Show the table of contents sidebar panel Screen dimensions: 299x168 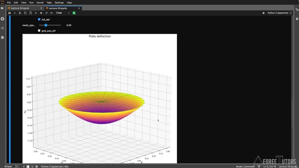click(x=2, y=28)
